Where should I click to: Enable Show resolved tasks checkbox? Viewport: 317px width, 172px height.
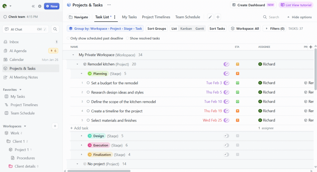point(127,38)
